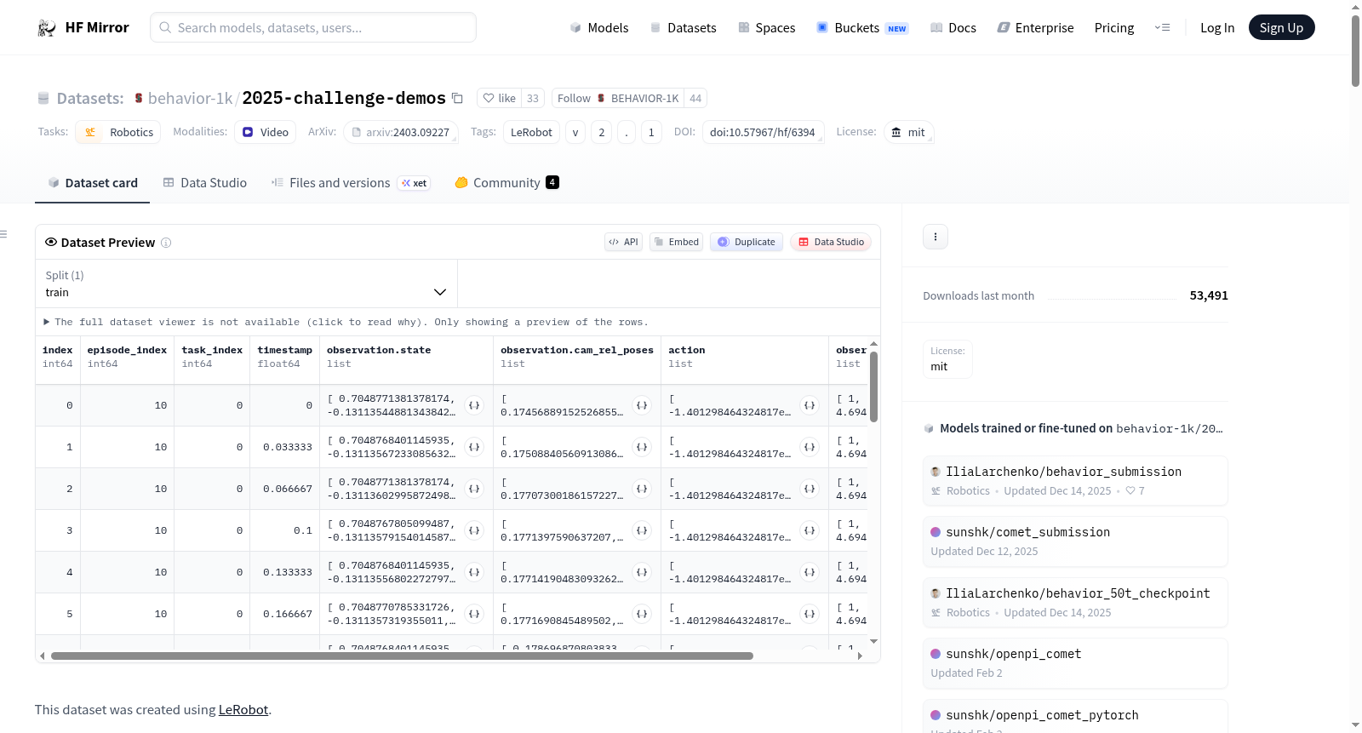The image size is (1362, 733).
Task: Click the Video modality tag
Action: (266, 132)
